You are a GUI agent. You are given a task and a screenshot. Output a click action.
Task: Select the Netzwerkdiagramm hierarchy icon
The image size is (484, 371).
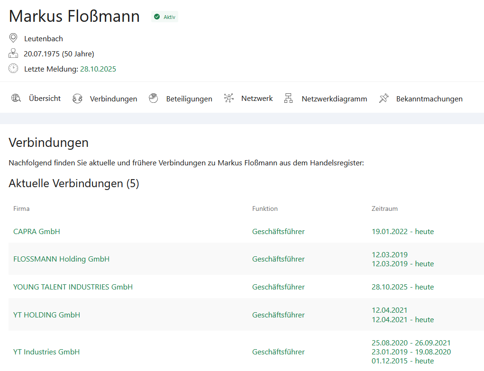pyautogui.click(x=288, y=99)
